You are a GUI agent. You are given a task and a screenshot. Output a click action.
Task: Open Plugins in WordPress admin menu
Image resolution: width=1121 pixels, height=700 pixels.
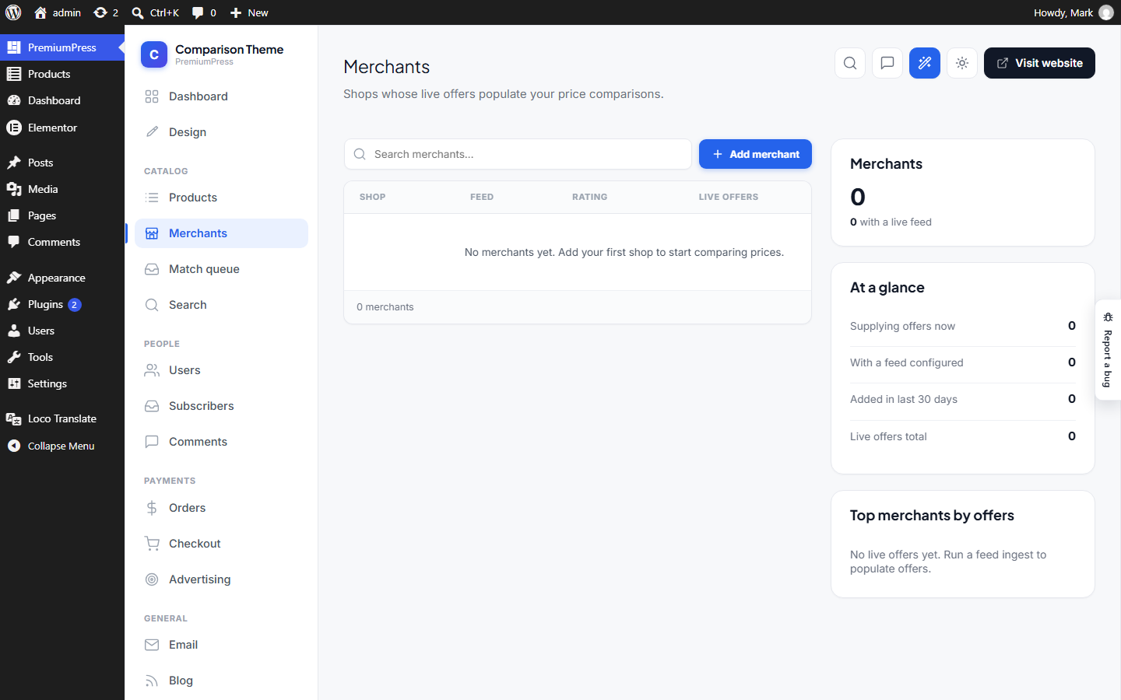[62, 304]
